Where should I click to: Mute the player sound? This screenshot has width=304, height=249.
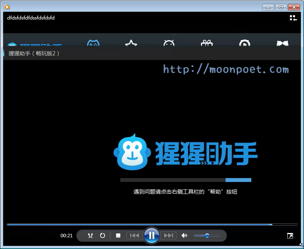(184, 236)
